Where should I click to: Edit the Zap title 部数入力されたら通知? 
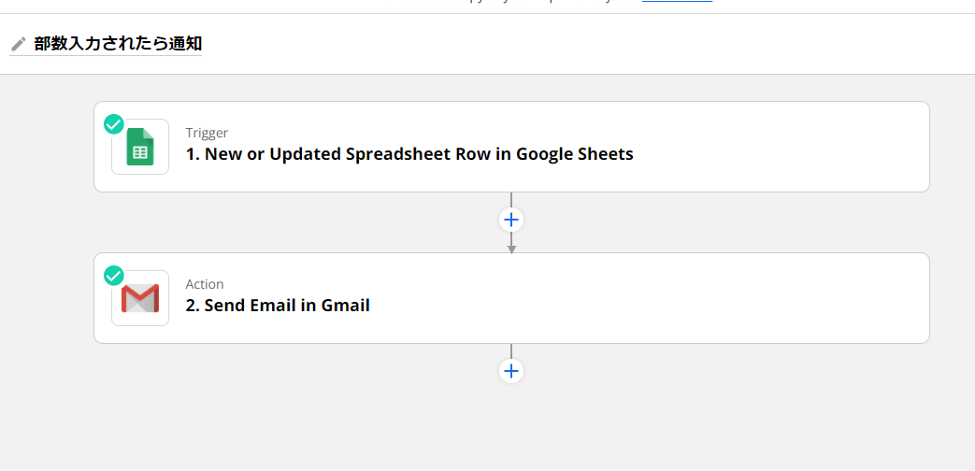(x=118, y=44)
